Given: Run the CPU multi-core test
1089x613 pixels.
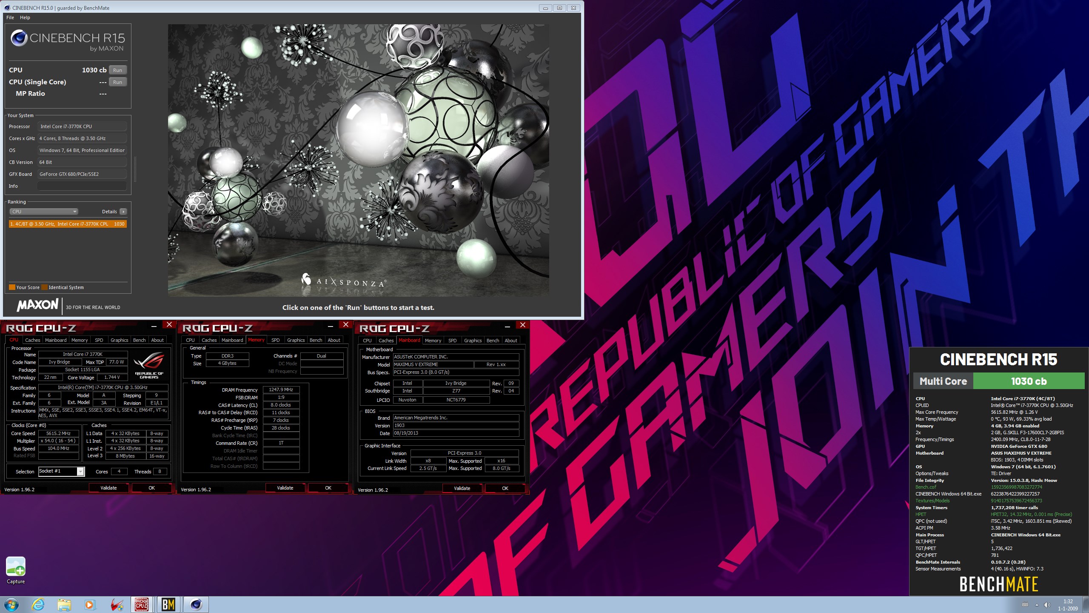Looking at the screenshot, I should 118,70.
